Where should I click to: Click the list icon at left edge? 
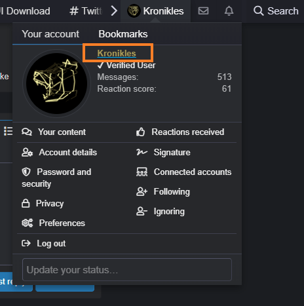(x=8, y=131)
